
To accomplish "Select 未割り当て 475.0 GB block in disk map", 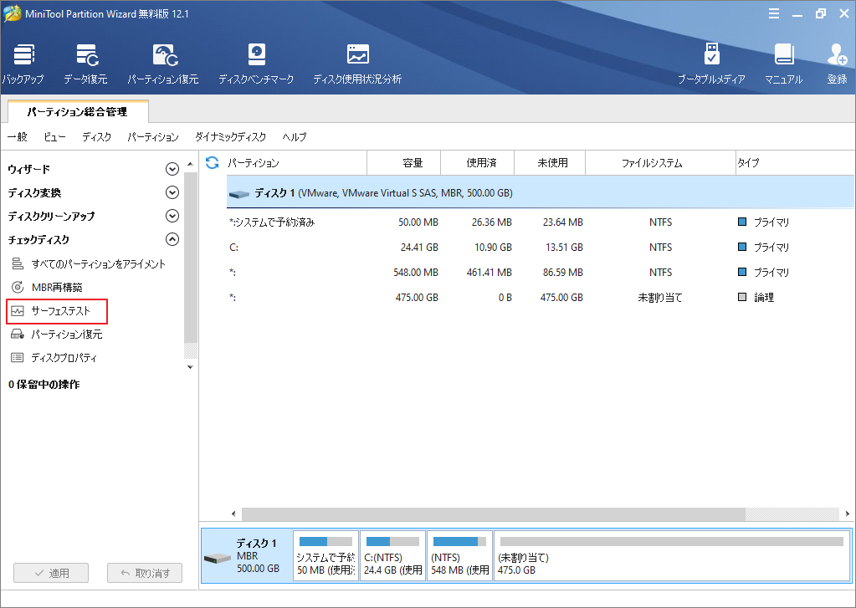I will (671, 555).
